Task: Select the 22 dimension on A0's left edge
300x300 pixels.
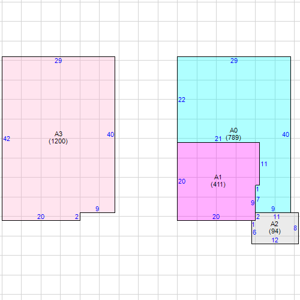Action: [x=182, y=100]
